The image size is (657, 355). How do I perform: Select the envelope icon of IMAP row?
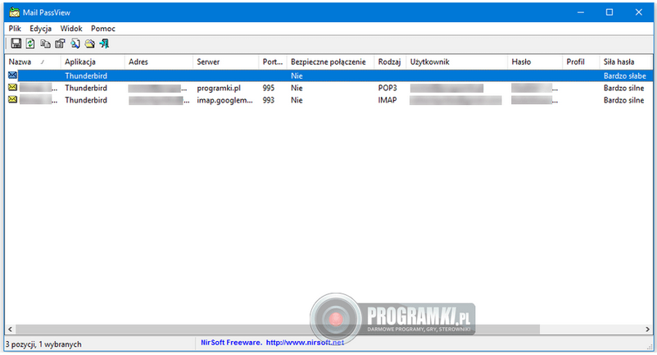point(12,100)
